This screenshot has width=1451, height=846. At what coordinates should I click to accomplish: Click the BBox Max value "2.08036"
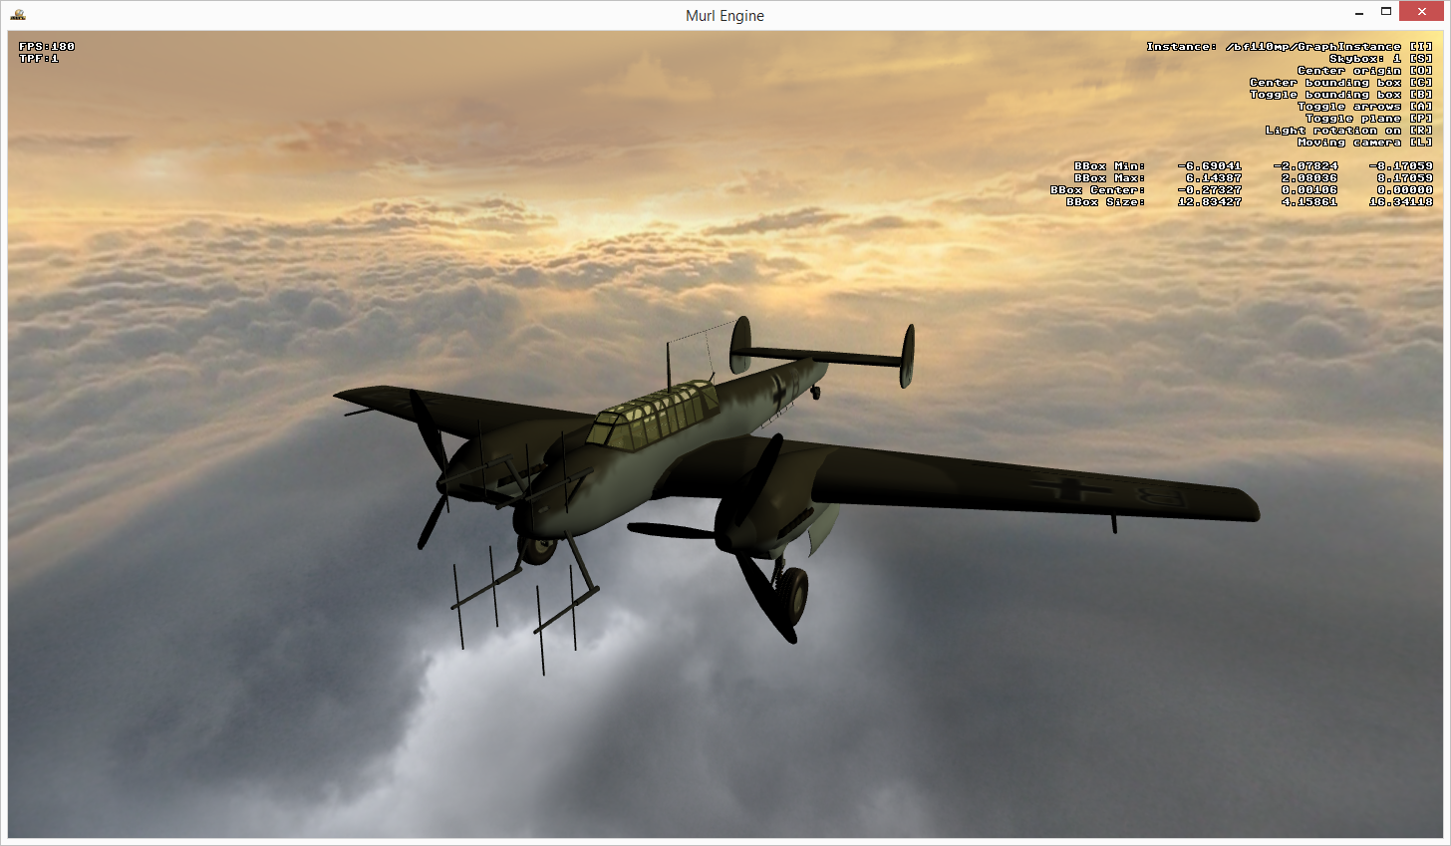(1309, 178)
